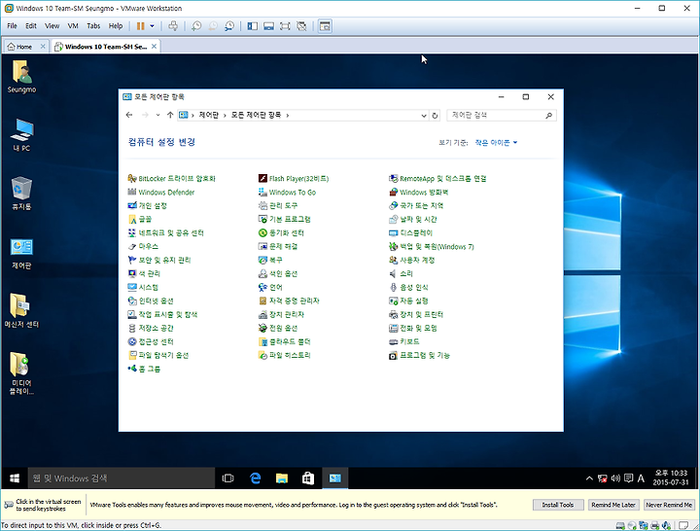Refresh the control panel address bar
This screenshot has height=531, width=700.
(435, 115)
